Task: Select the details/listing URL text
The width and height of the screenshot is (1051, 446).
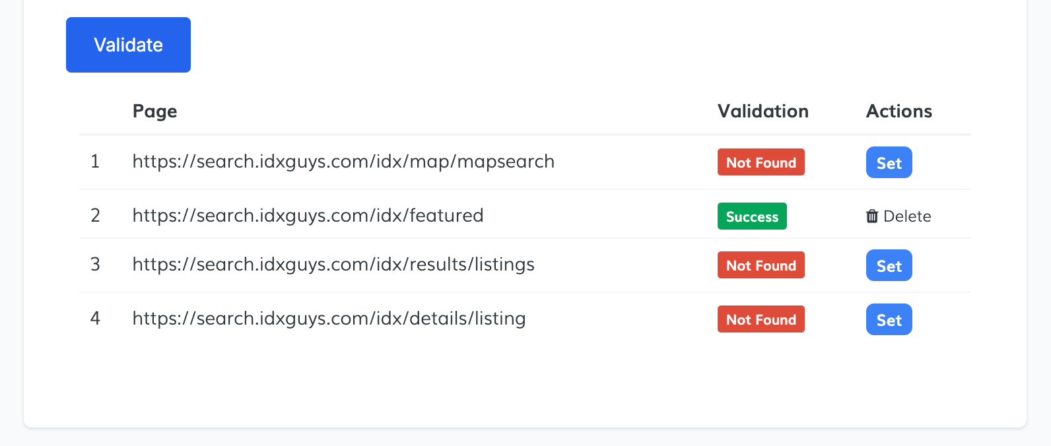Action: pyautogui.click(x=329, y=319)
